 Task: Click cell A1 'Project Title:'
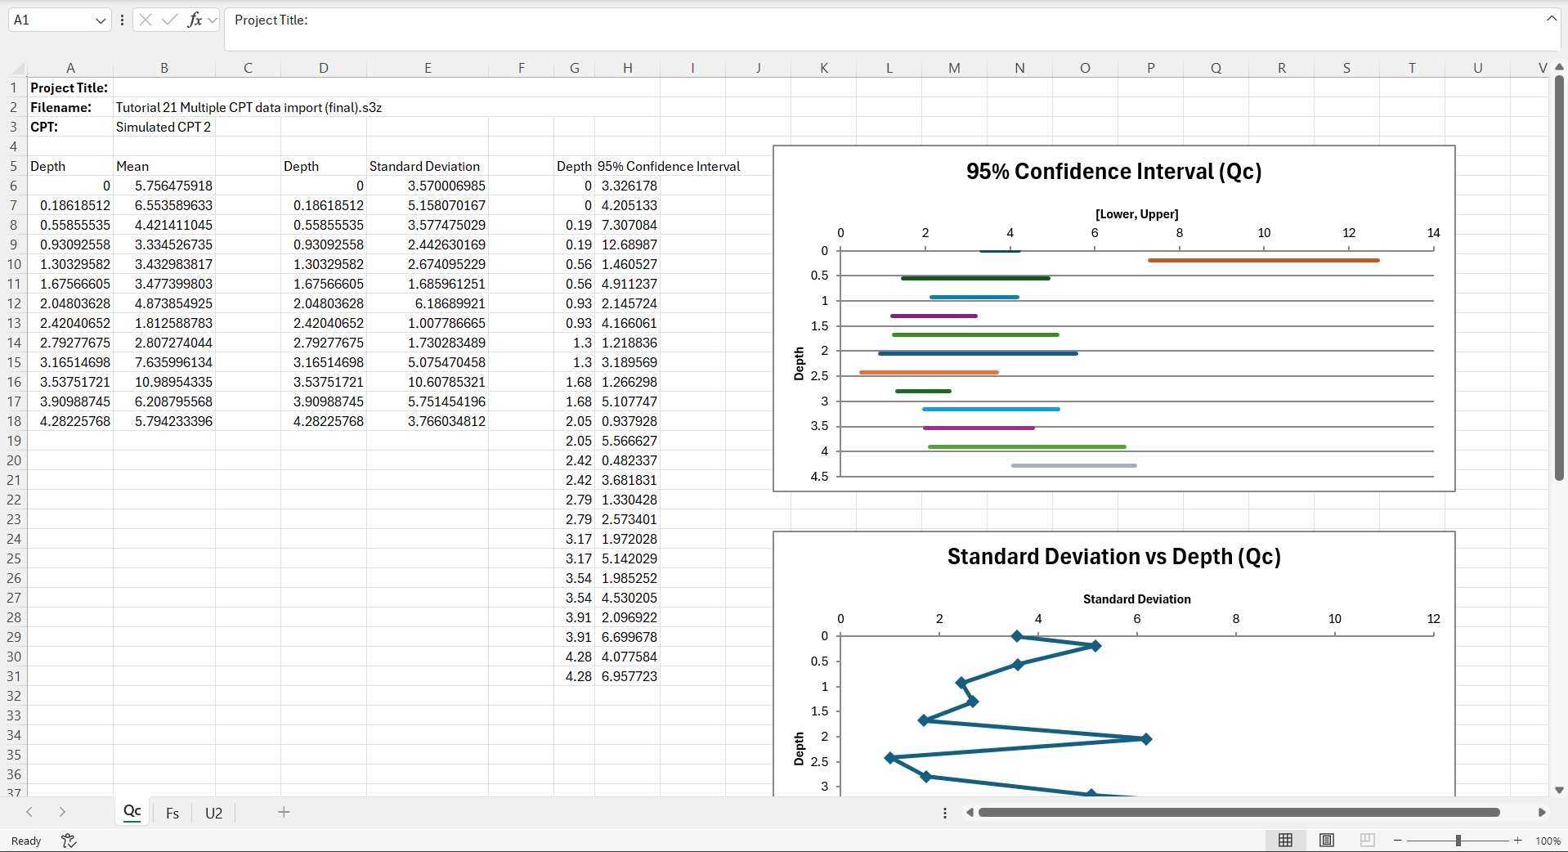tap(69, 87)
